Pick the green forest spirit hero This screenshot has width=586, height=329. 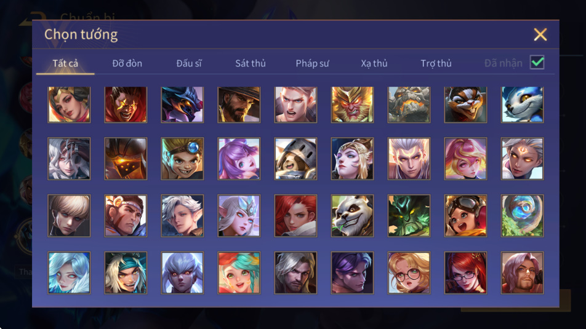(409, 216)
